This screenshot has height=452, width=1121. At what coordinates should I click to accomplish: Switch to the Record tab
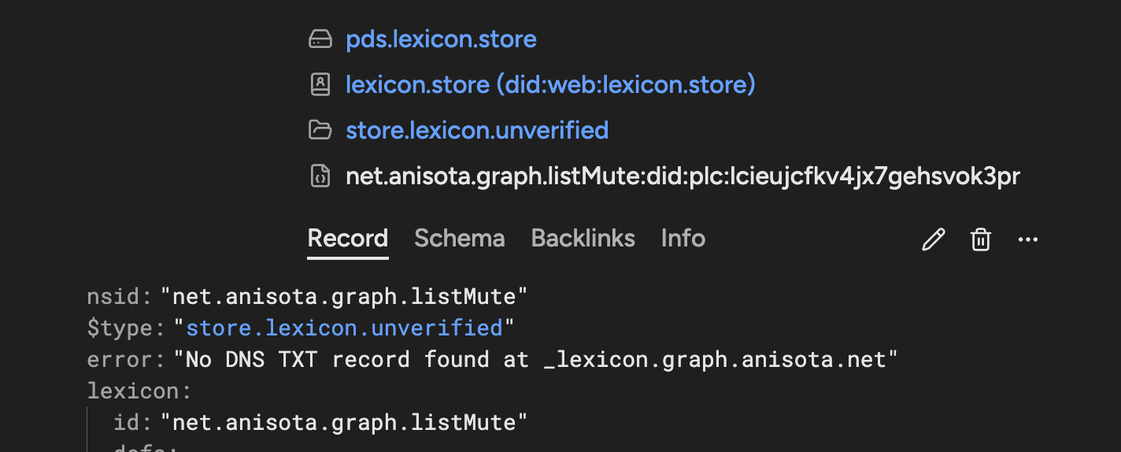click(x=347, y=239)
